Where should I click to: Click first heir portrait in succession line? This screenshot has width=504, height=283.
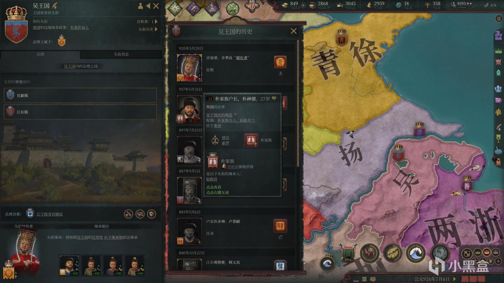[69, 265]
